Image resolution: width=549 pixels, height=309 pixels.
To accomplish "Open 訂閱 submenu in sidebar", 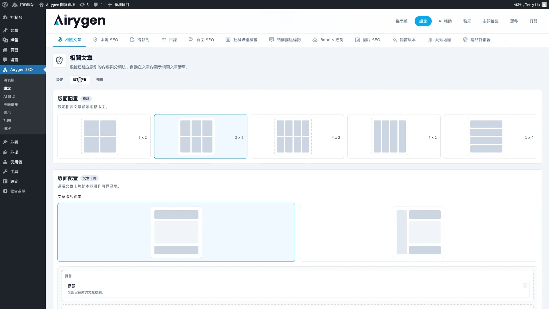I will [x=7, y=121].
